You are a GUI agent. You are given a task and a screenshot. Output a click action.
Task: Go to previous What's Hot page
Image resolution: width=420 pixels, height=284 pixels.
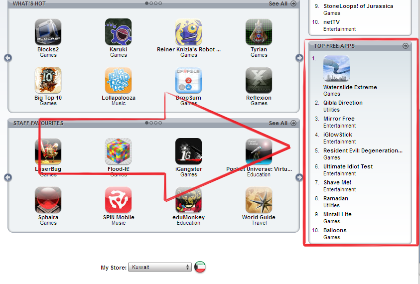tap(8, 58)
